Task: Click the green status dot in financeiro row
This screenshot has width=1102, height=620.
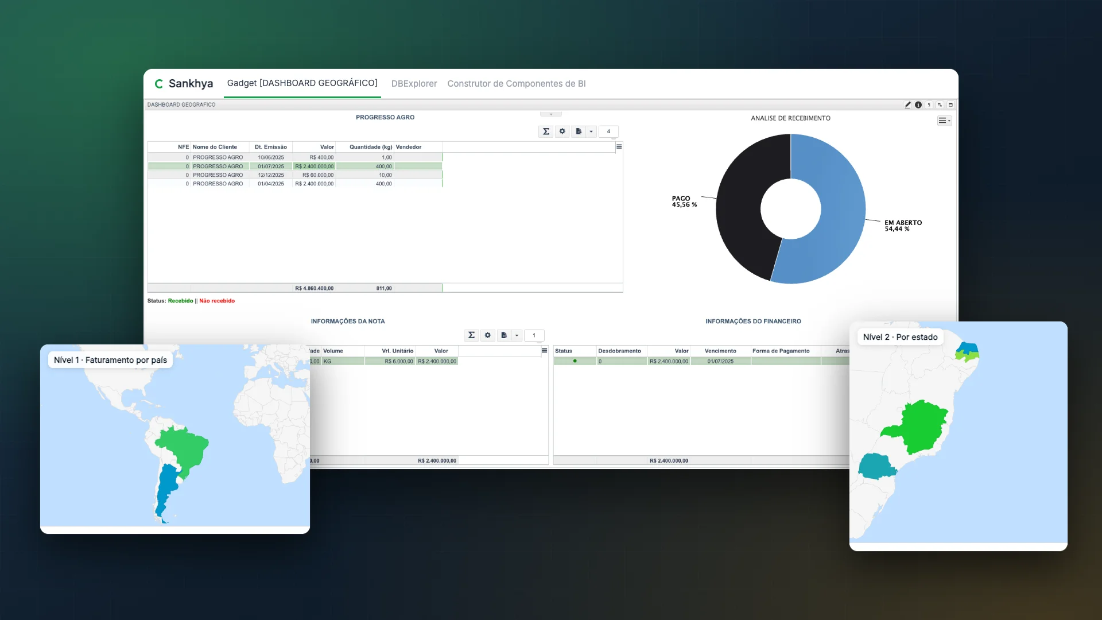Action: pyautogui.click(x=575, y=361)
